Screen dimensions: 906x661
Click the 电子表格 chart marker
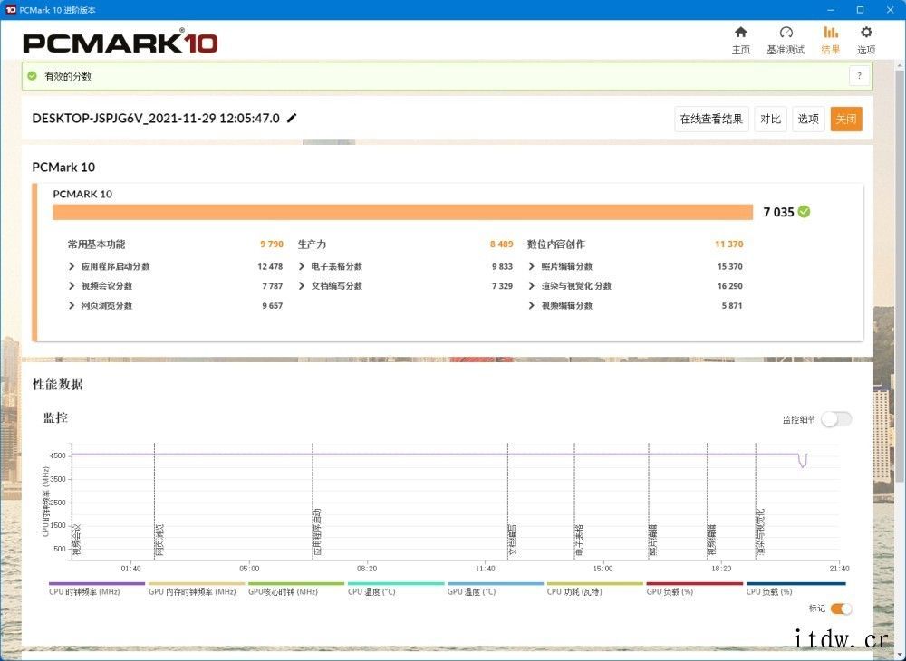click(x=579, y=540)
